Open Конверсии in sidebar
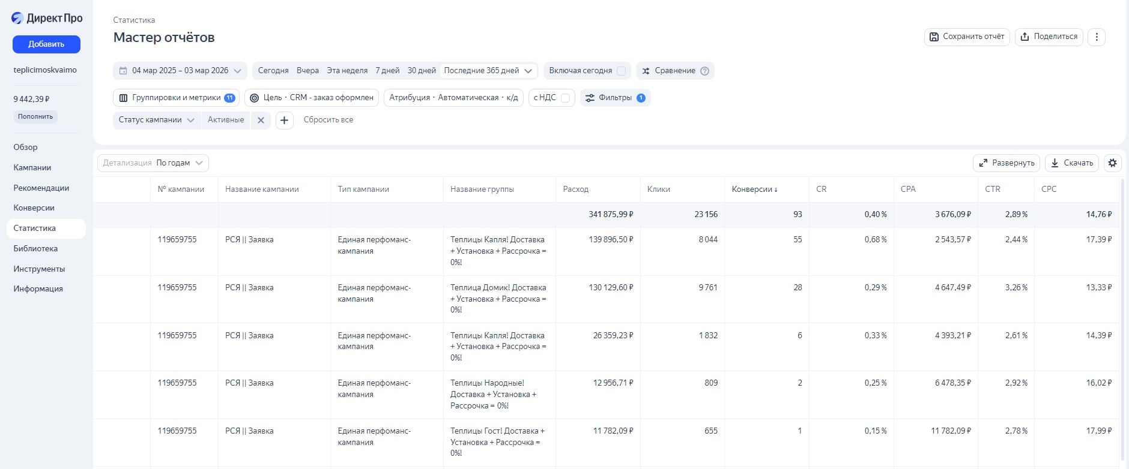 (34, 208)
